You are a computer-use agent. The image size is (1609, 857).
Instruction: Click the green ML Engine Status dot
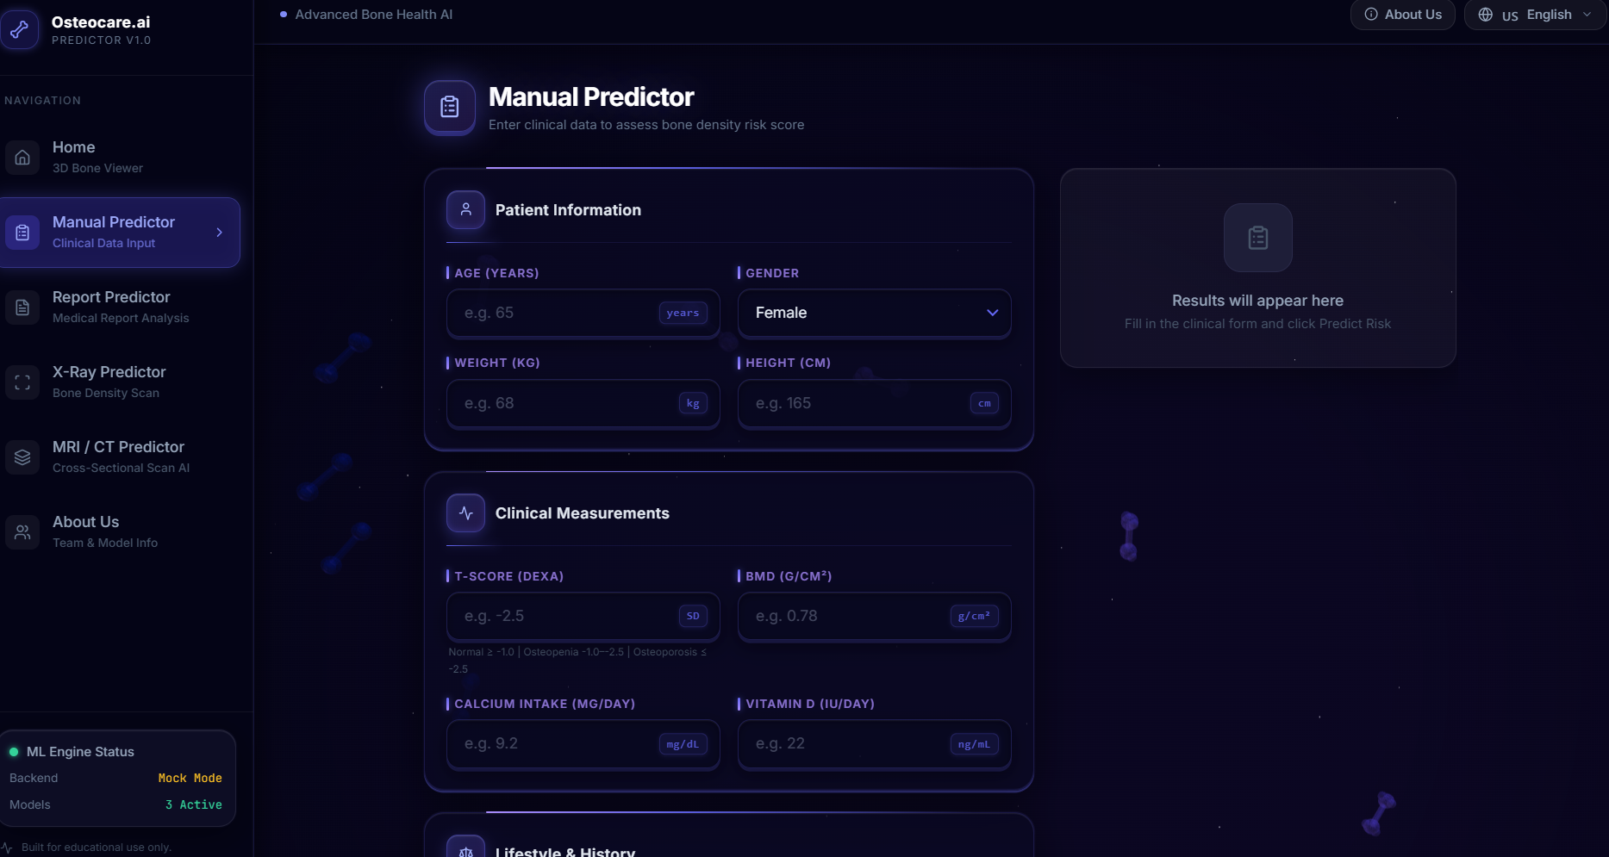(14, 752)
